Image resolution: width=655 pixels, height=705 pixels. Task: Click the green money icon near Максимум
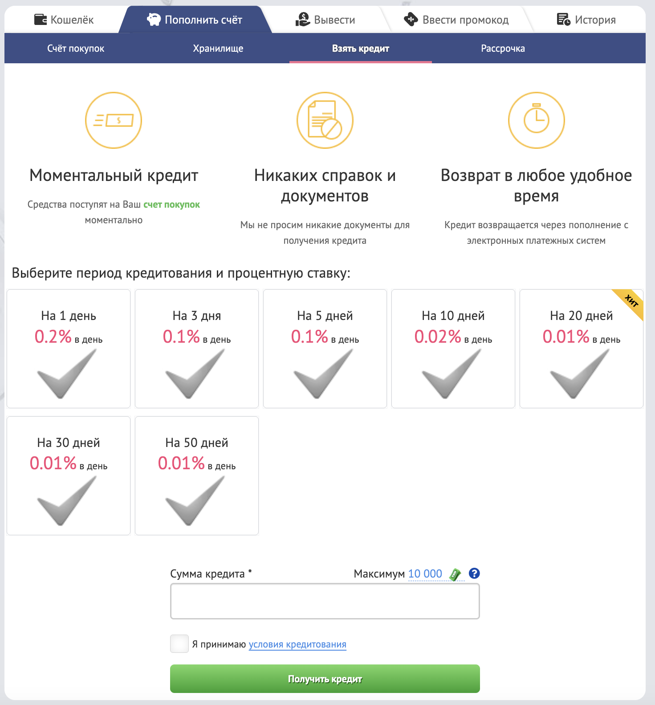pos(455,574)
